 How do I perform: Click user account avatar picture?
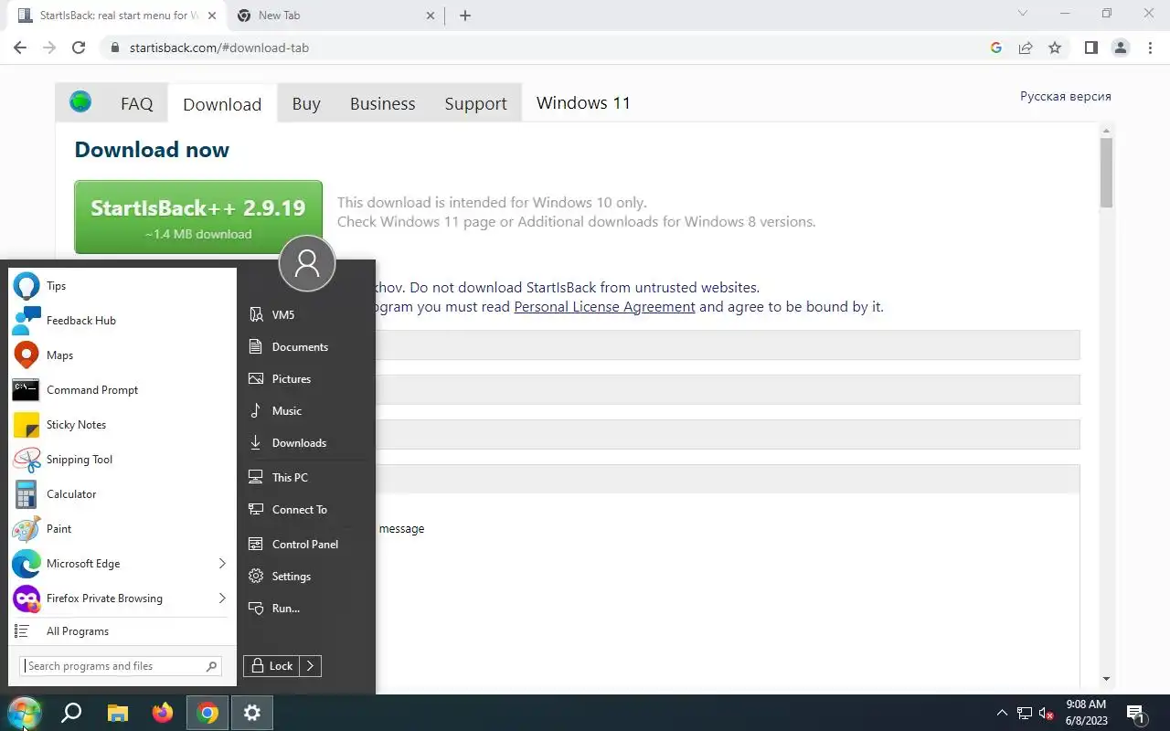coord(307,264)
